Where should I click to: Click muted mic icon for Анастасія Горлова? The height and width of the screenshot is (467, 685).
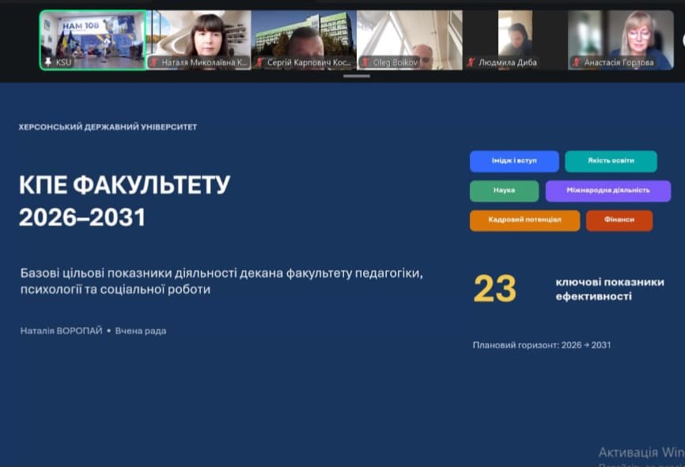576,62
